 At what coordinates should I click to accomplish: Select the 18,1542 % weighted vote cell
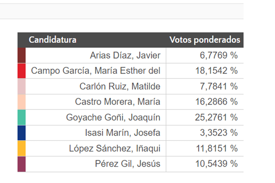click(216, 71)
